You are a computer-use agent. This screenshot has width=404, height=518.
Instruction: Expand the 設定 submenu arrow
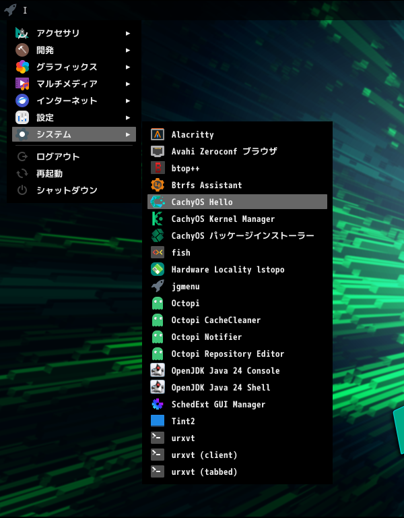(x=128, y=117)
